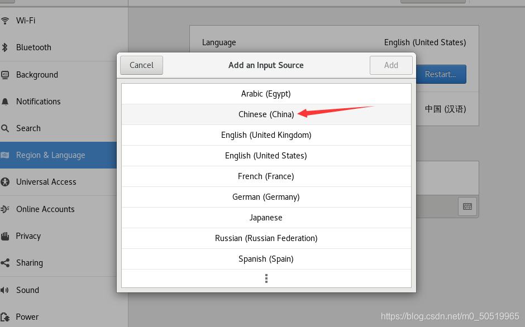Click the Online Accounts icon
Screen dimensions: 525x327
(x=4, y=209)
